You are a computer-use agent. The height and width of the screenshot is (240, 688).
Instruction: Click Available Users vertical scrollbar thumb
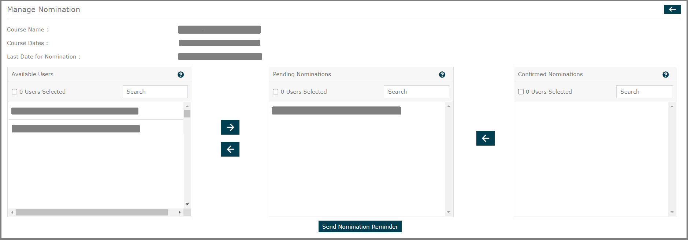[187, 113]
